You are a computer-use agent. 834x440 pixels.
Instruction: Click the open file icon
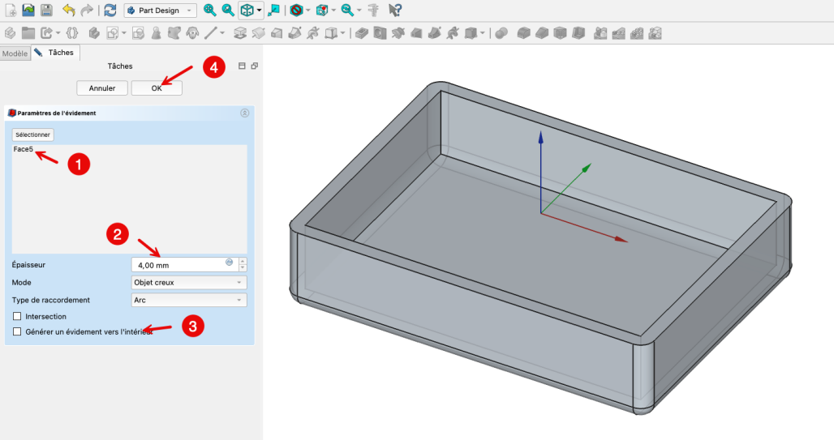point(28,11)
